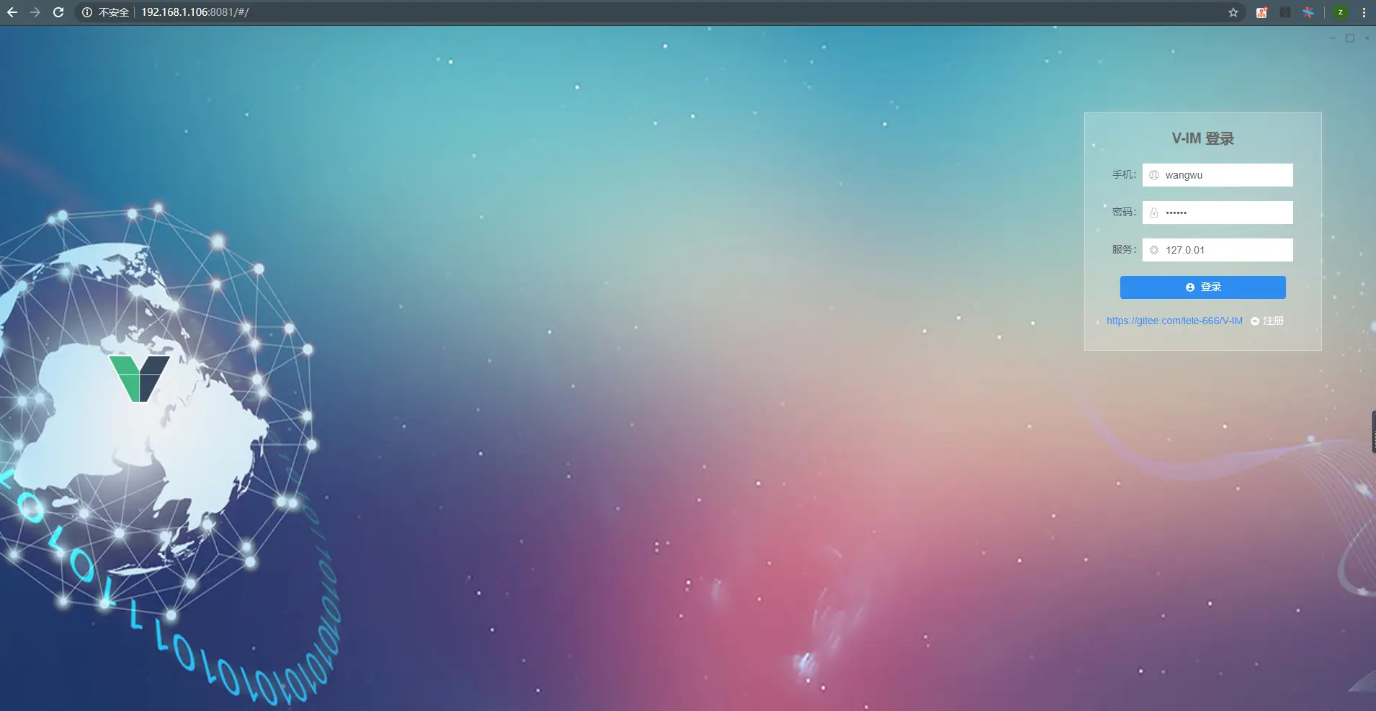Viewport: 1376px width, 711px height.
Task: Click the dark handle on right screen edge
Action: (x=1373, y=431)
